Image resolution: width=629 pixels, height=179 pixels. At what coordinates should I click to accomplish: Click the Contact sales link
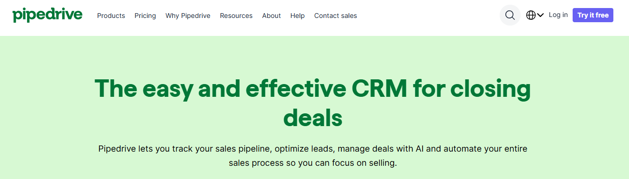coord(335,16)
